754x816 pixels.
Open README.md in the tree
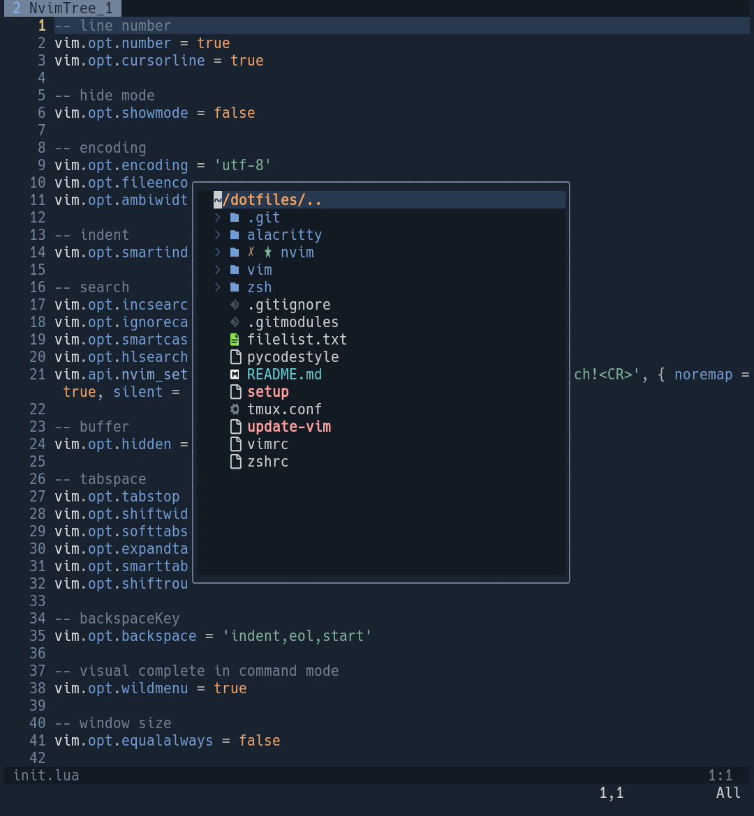[x=285, y=375]
